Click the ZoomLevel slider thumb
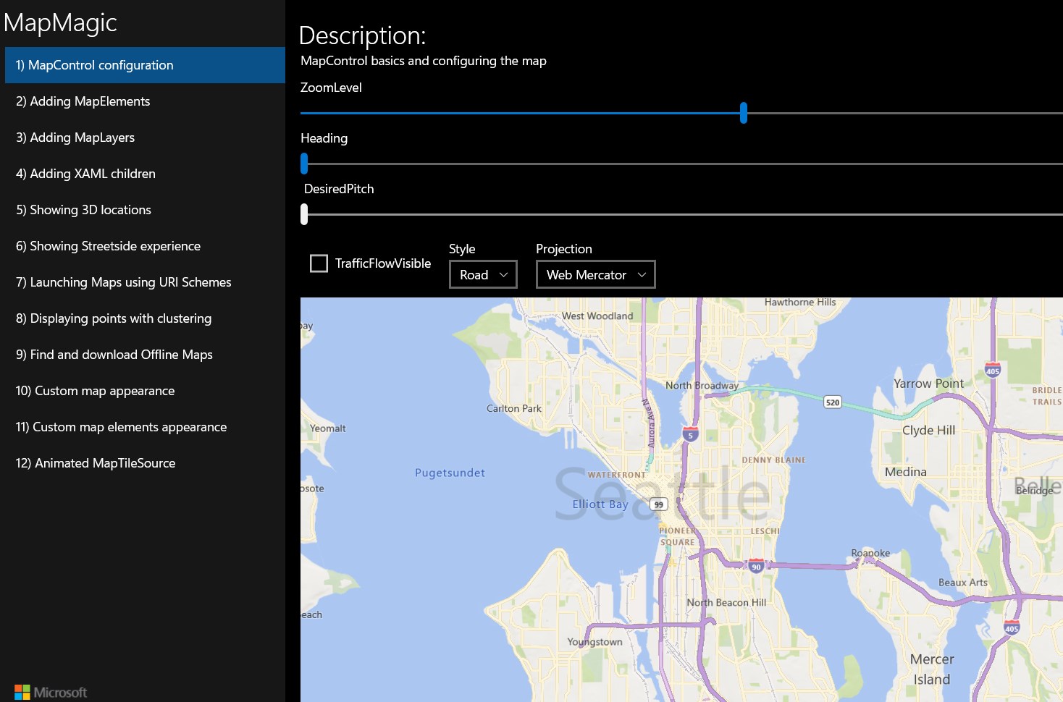Viewport: 1063px width, 702px height. coord(744,113)
